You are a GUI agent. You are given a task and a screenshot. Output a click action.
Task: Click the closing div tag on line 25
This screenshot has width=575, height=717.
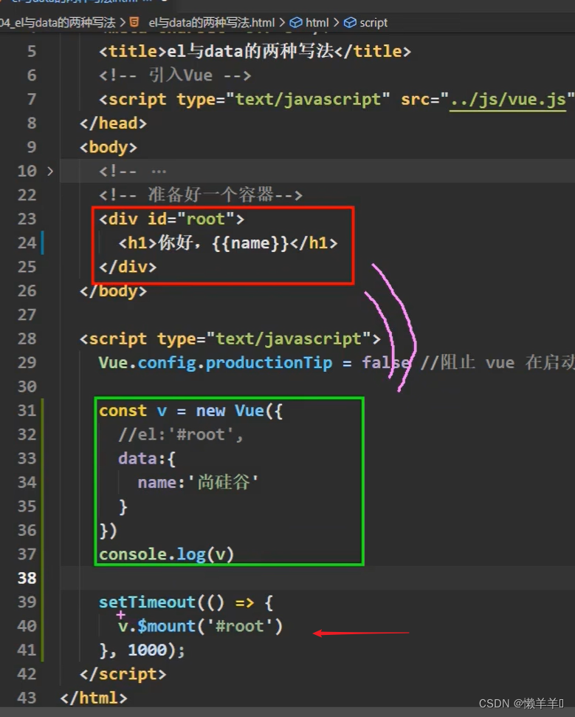[x=128, y=267]
